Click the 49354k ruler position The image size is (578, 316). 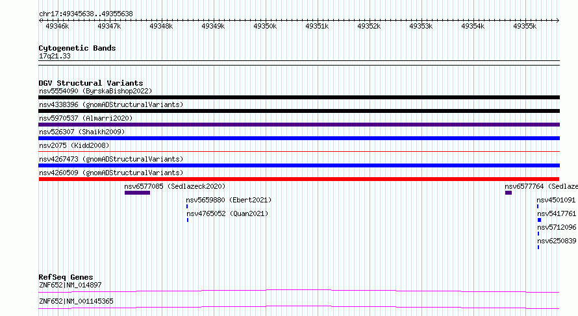(x=473, y=26)
